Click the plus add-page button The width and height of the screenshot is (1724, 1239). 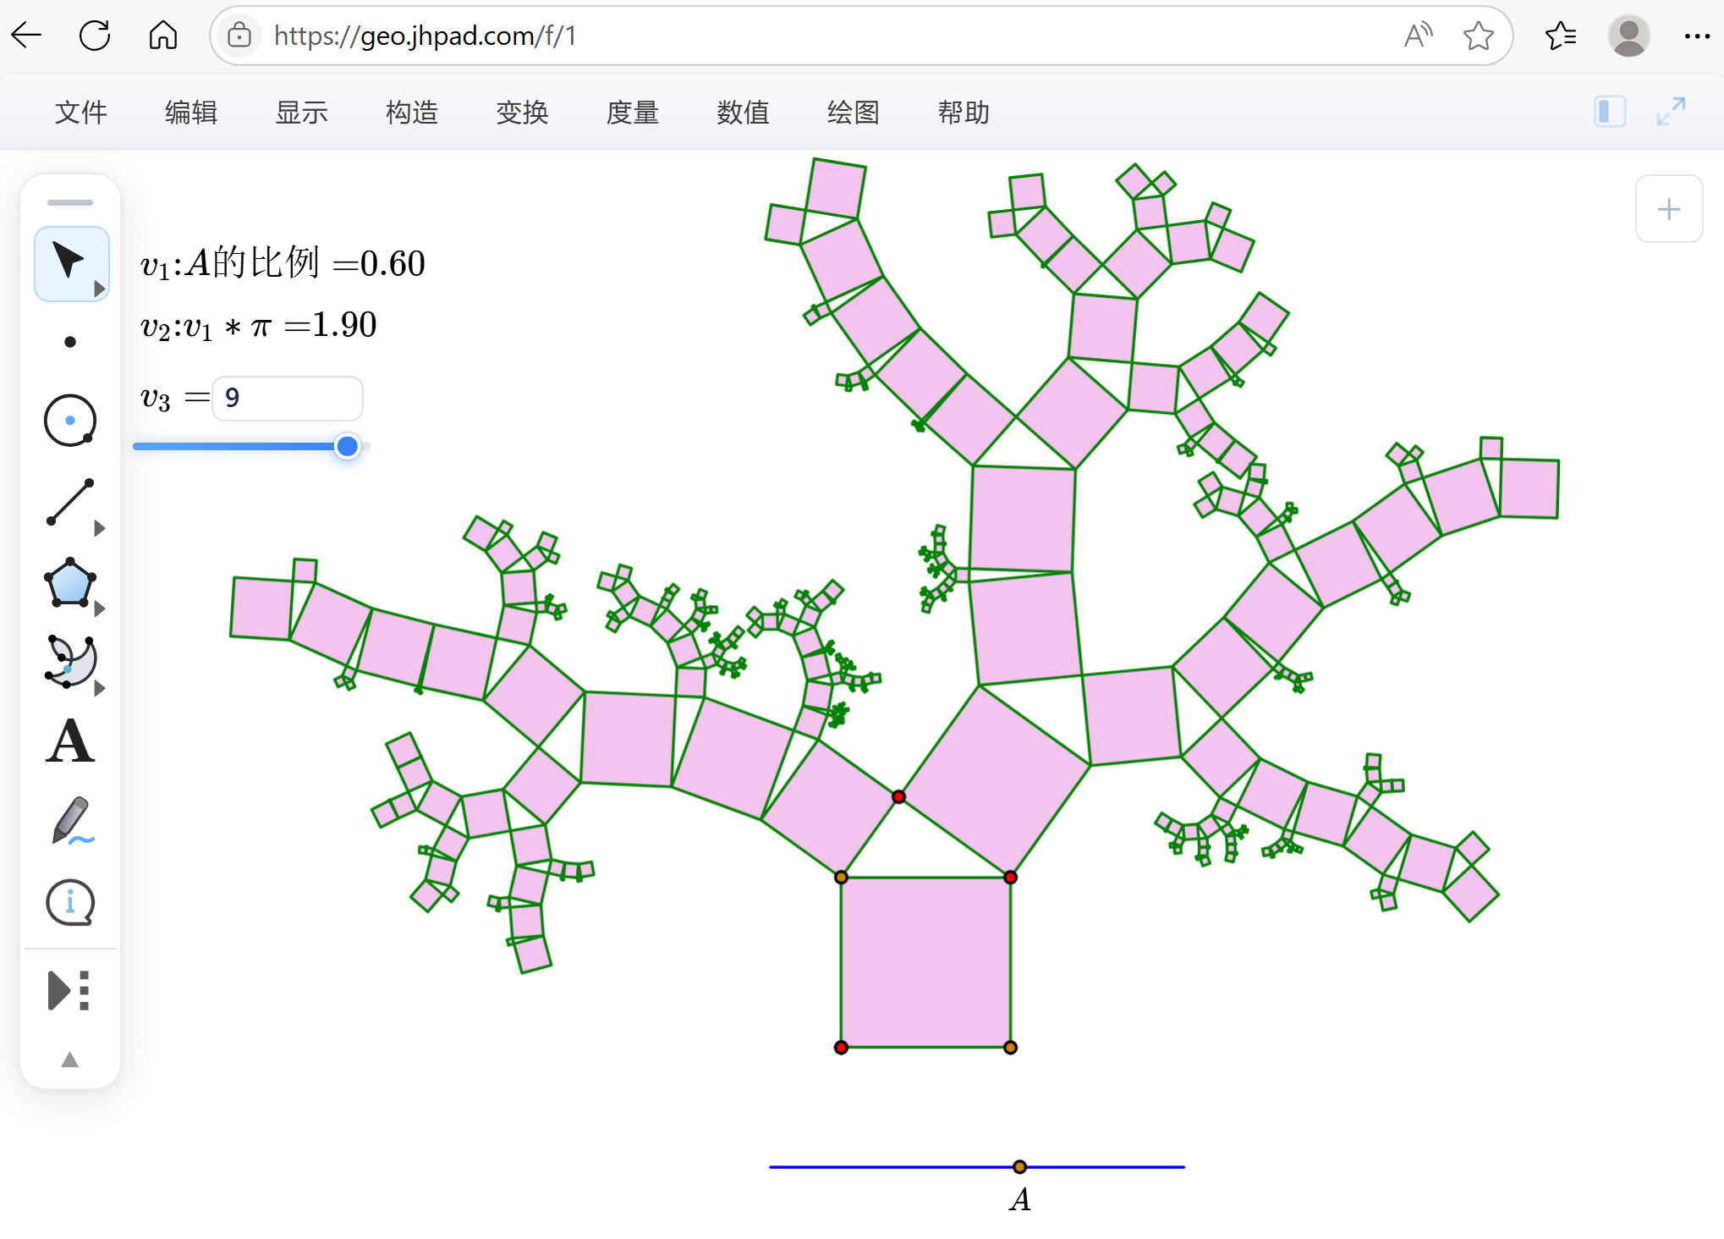[1669, 209]
